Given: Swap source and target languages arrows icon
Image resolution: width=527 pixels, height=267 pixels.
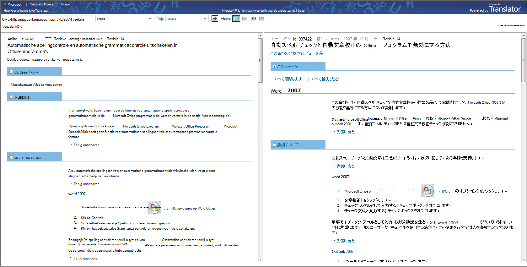Looking at the screenshot, I should [x=160, y=19].
